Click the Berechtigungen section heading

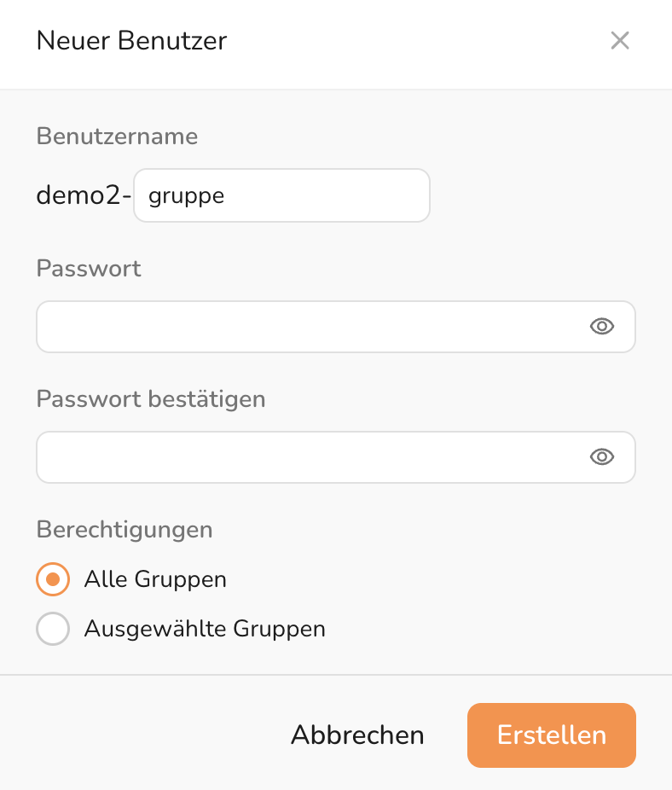click(125, 529)
